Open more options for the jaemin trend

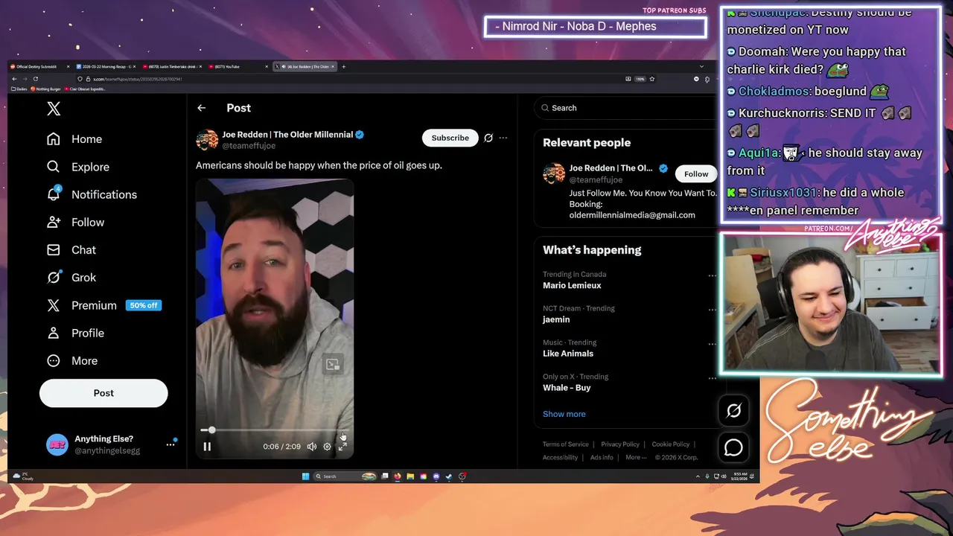(x=712, y=310)
